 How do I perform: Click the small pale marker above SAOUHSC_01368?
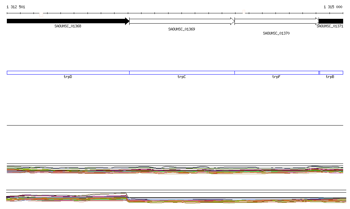41,15
